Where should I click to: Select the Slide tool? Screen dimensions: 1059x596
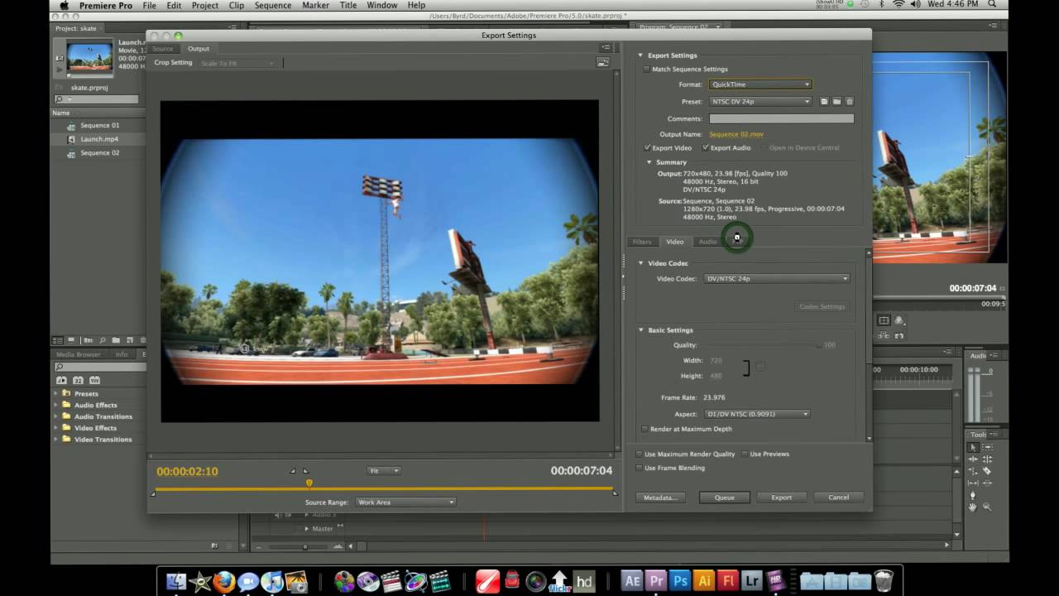pos(987,483)
